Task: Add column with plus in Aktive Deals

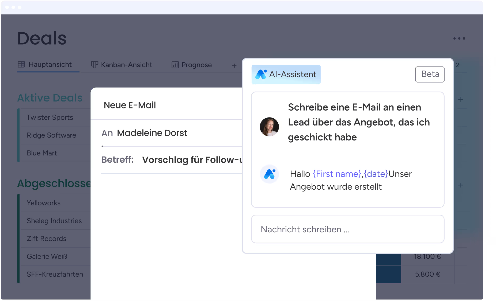Action: [461, 100]
